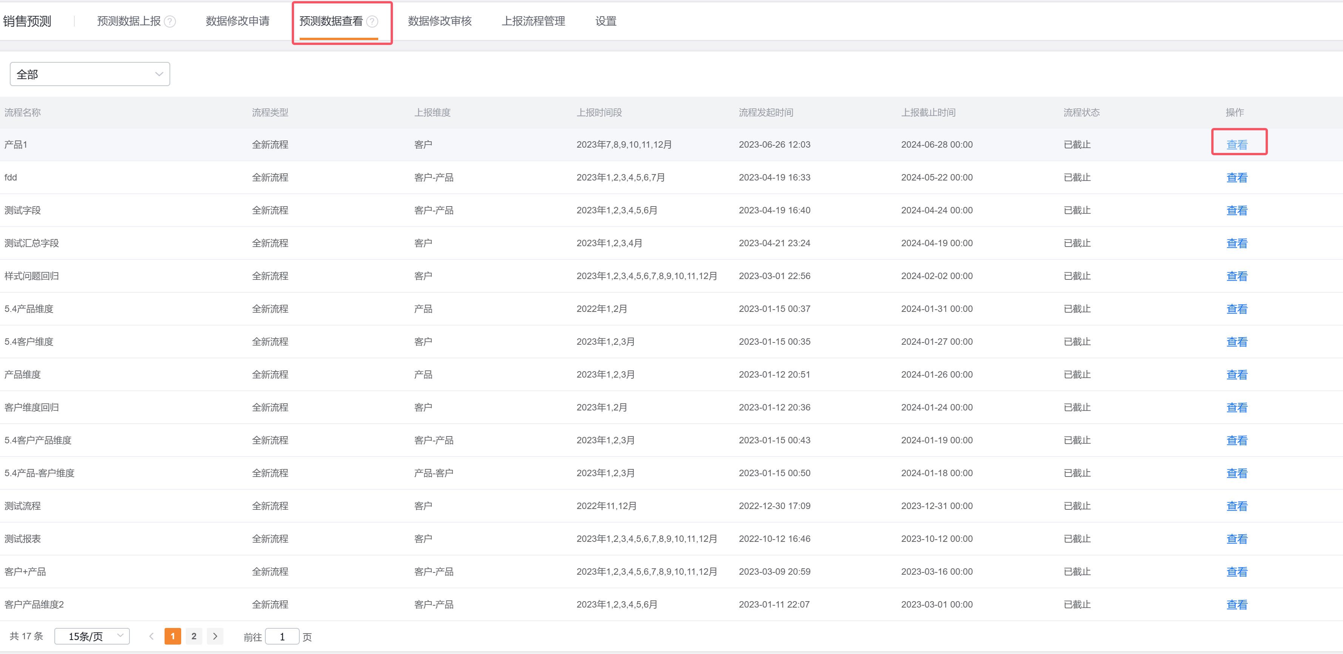
Task: Click help icon beside 预测数据查看 tab
Action: click(372, 22)
